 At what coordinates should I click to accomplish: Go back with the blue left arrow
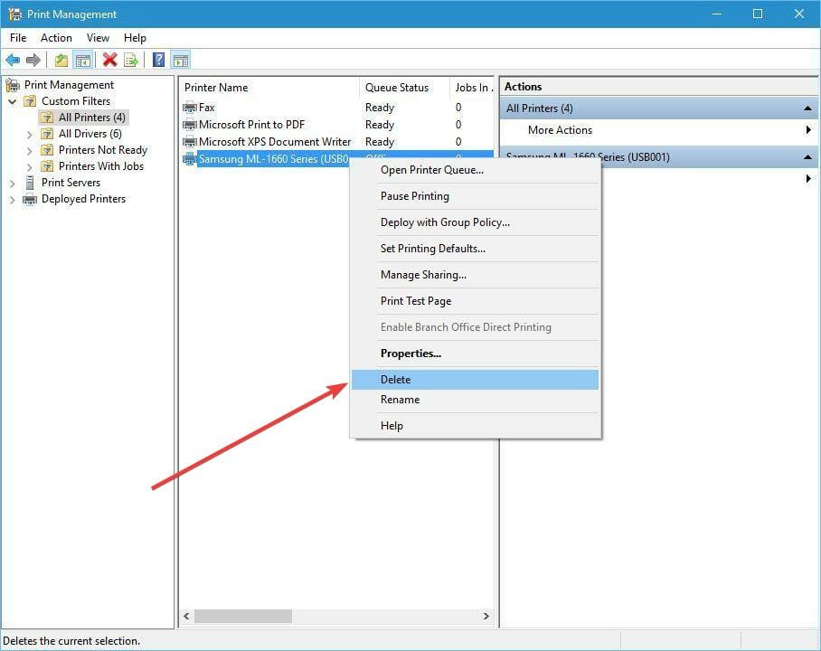click(13, 61)
